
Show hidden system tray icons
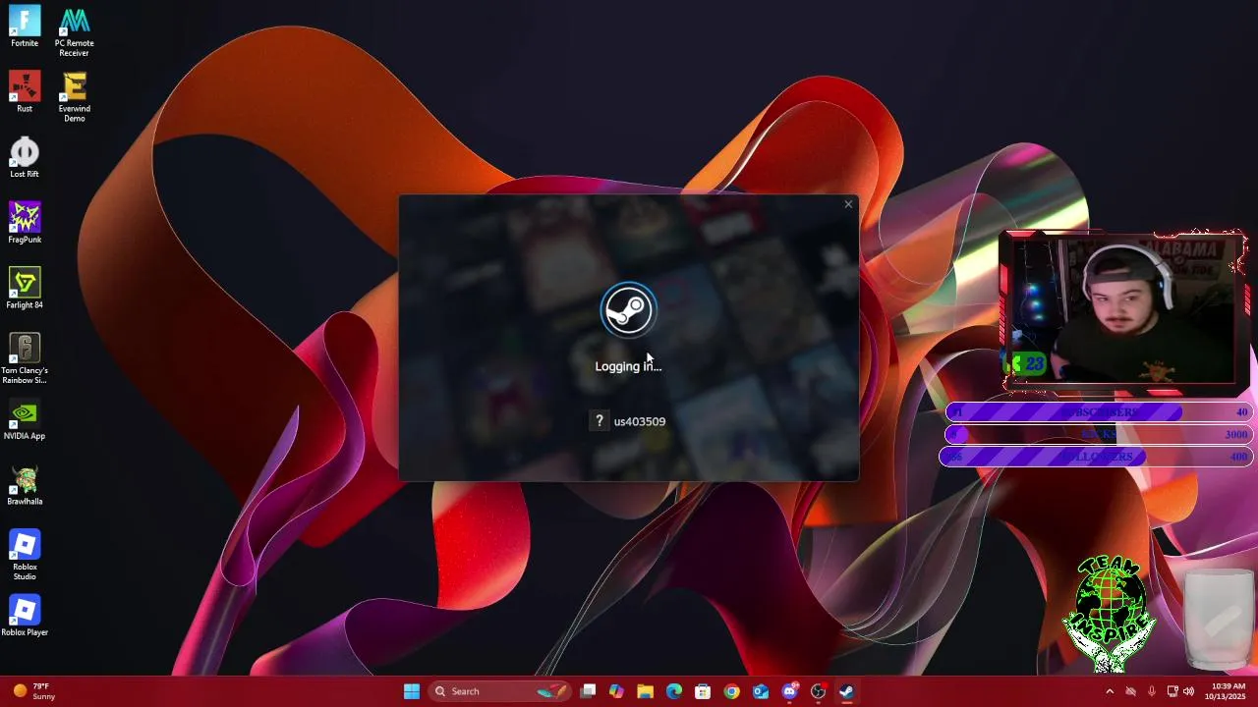pyautogui.click(x=1110, y=691)
